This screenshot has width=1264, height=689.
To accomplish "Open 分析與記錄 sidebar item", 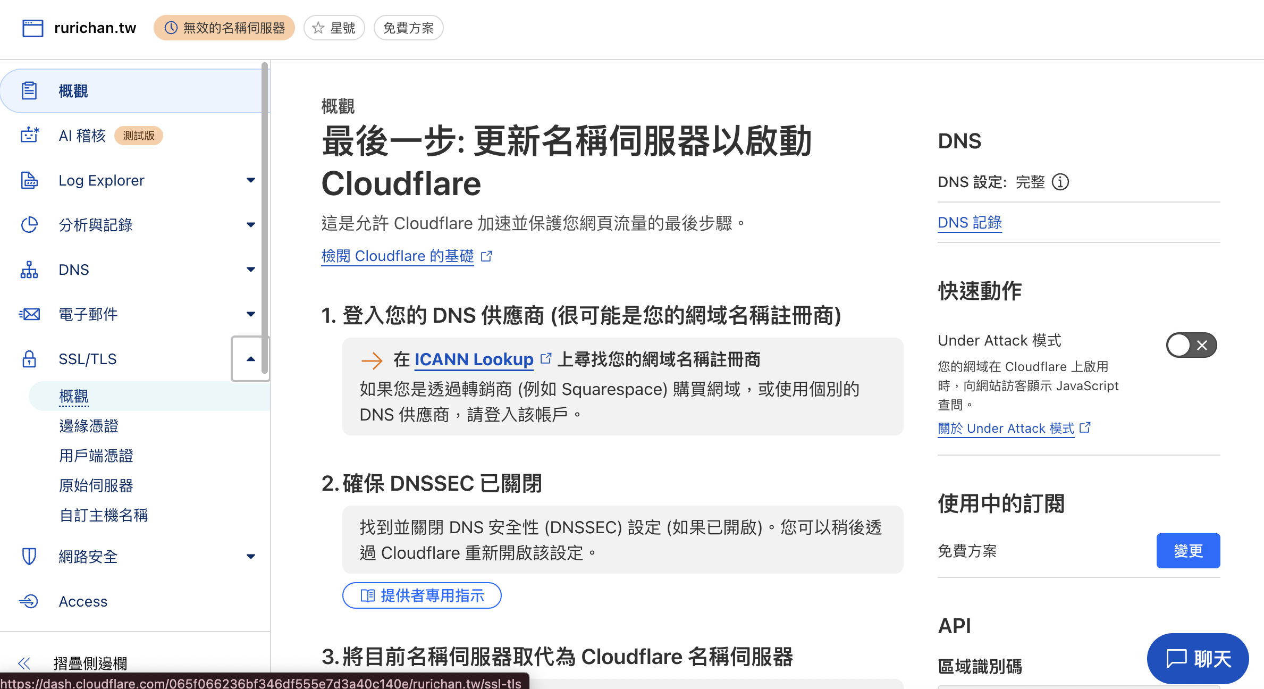I will (x=96, y=225).
